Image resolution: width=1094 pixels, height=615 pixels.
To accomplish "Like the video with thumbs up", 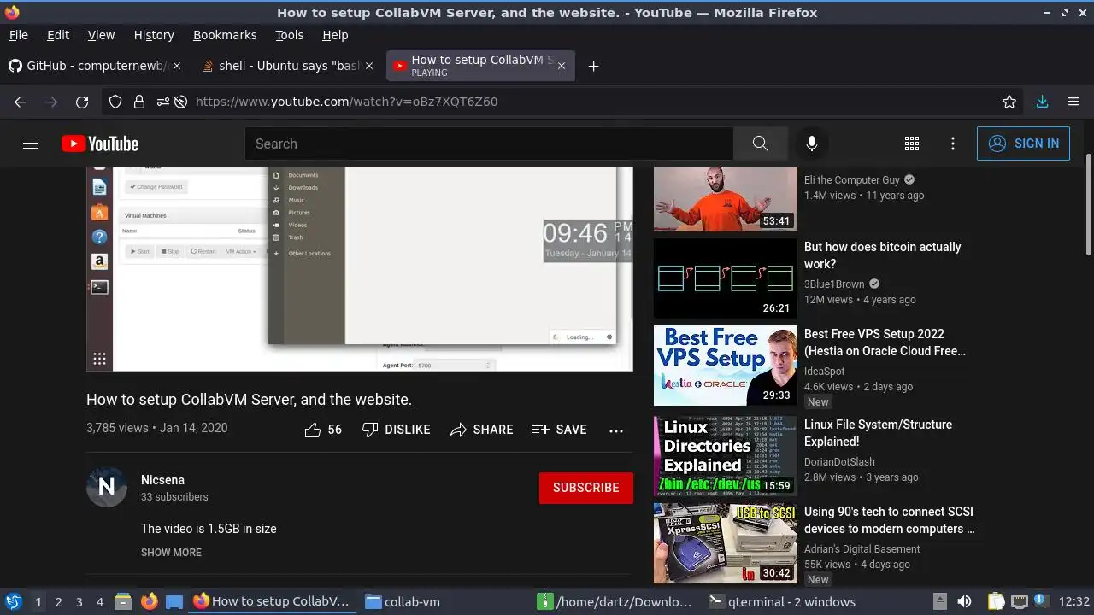I will 323,430.
